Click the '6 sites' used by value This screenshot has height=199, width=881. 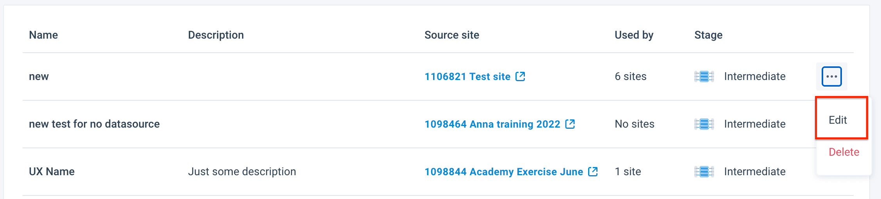tap(630, 76)
